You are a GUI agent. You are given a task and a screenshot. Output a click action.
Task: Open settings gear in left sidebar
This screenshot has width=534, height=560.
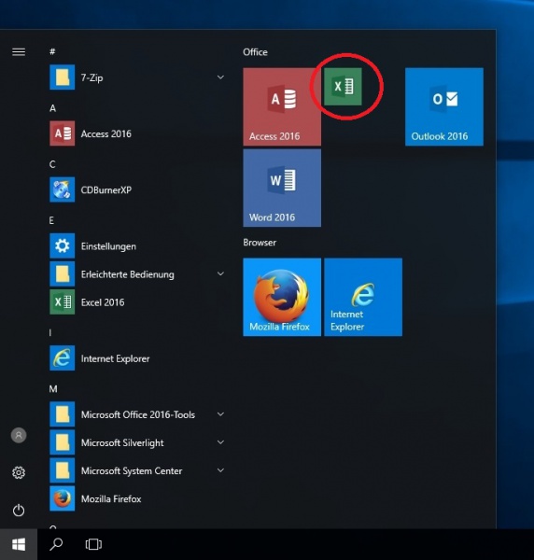coord(19,472)
